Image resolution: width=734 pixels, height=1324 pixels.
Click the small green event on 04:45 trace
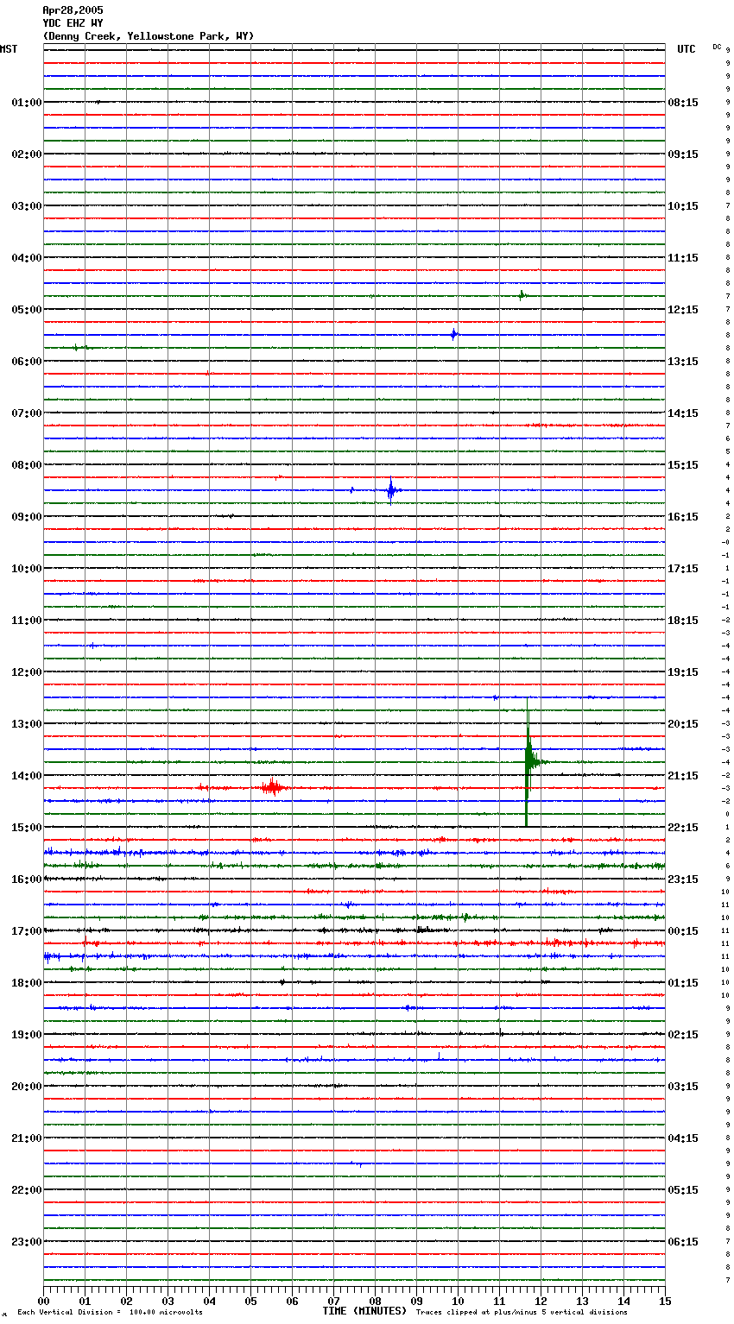coord(522,295)
